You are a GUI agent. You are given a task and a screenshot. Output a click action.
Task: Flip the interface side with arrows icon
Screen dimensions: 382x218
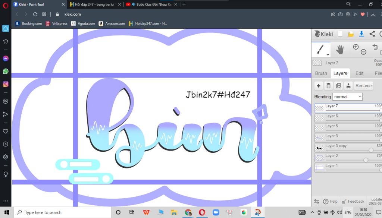[316, 202]
